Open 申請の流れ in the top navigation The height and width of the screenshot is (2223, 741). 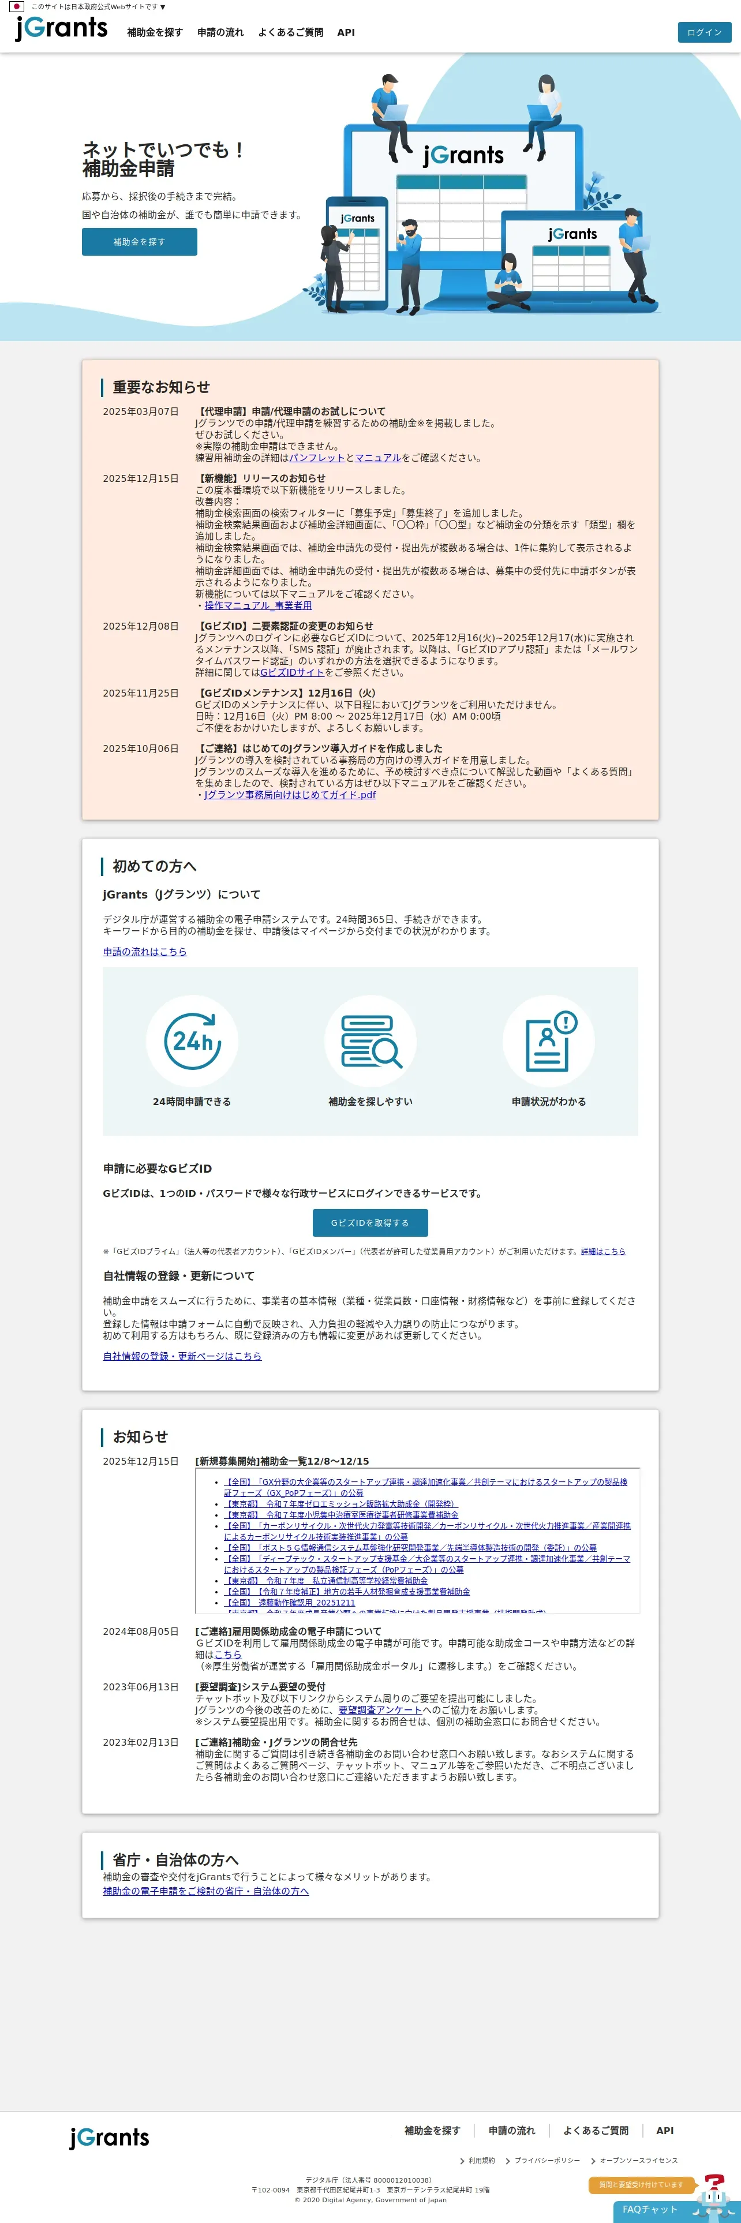click(x=220, y=33)
